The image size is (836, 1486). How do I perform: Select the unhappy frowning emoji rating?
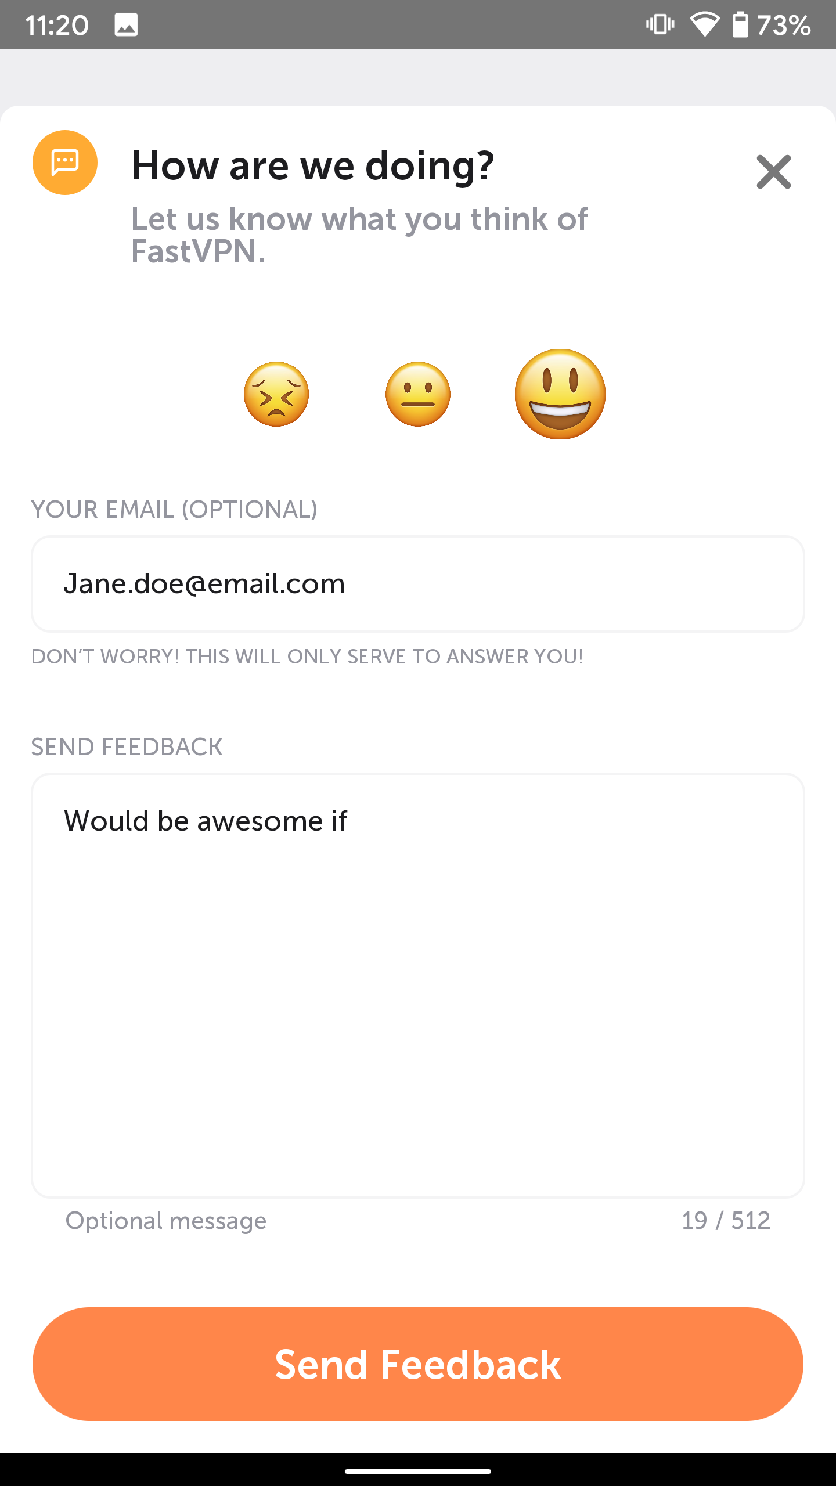click(x=276, y=394)
